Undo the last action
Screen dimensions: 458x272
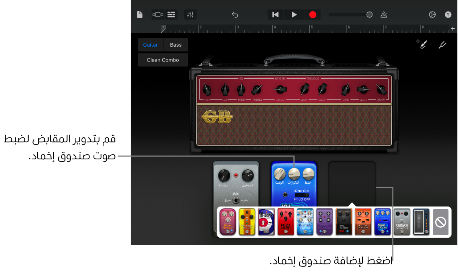point(235,15)
